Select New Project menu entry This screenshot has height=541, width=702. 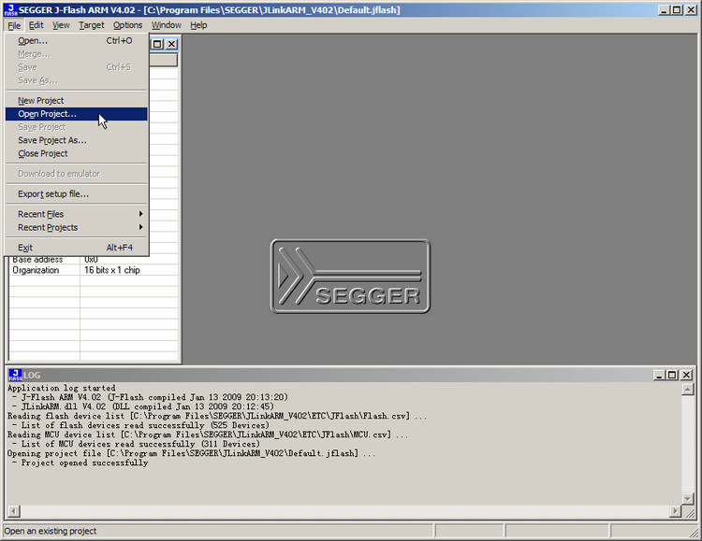[76, 101]
